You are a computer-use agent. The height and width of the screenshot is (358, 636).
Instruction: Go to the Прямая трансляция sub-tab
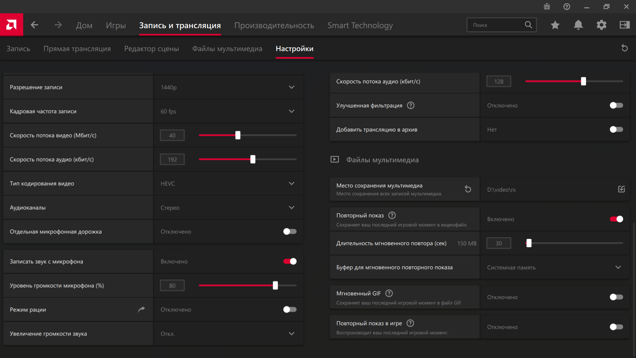pos(77,49)
